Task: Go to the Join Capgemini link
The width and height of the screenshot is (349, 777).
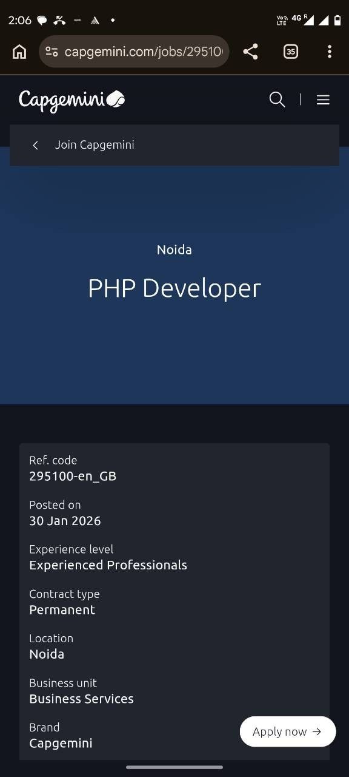Action: 95,145
